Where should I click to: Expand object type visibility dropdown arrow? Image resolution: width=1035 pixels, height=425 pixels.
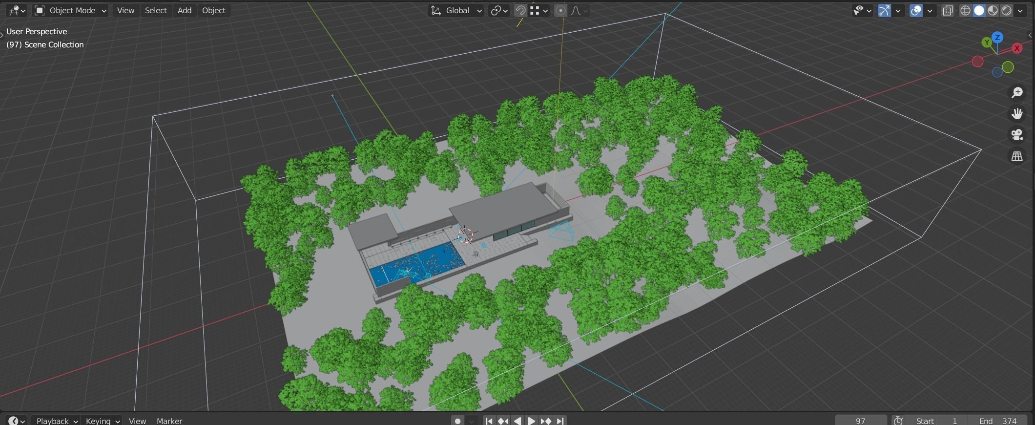coord(869,10)
